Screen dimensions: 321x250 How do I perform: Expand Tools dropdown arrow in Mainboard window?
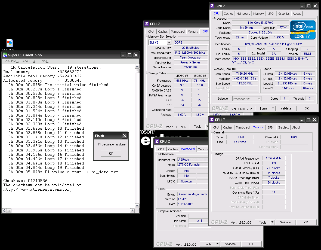pos(217,244)
